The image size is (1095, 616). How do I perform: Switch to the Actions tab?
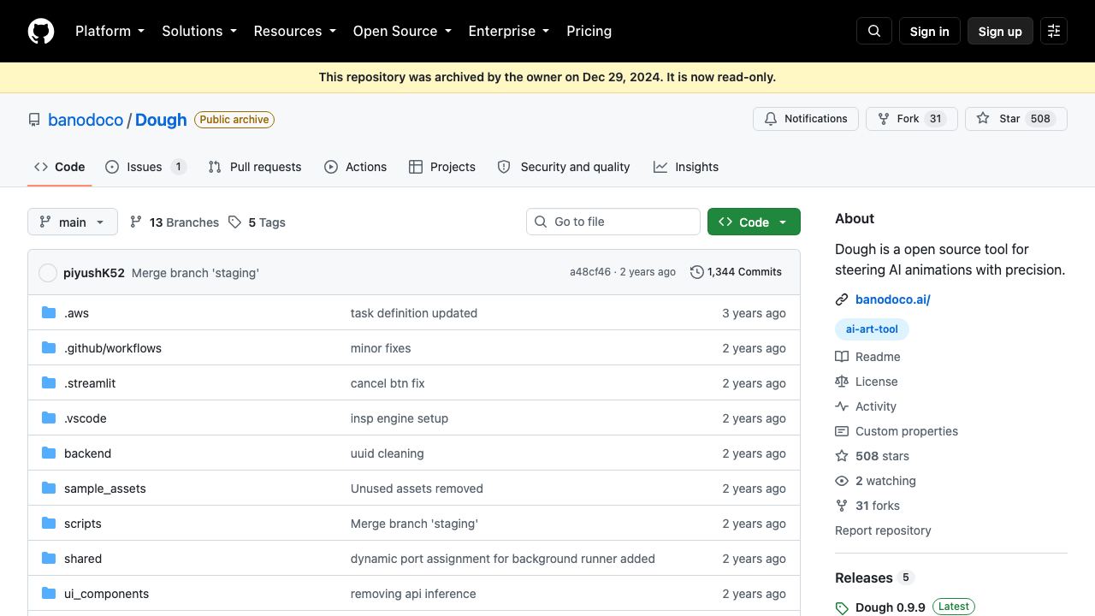356,167
